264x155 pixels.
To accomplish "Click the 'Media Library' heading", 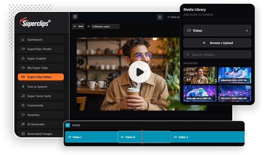I will point(195,9).
